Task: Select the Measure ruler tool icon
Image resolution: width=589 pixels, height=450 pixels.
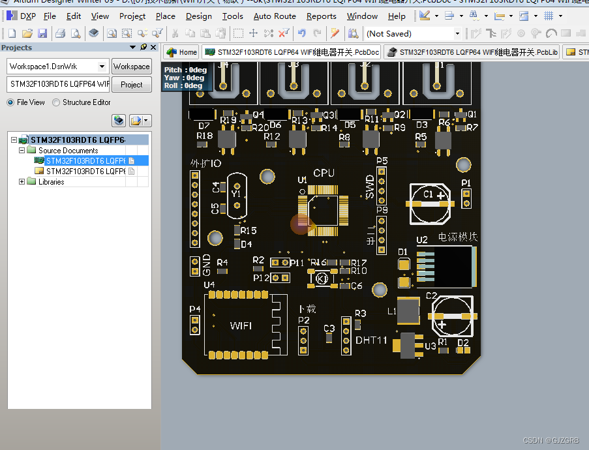Action: click(x=500, y=16)
